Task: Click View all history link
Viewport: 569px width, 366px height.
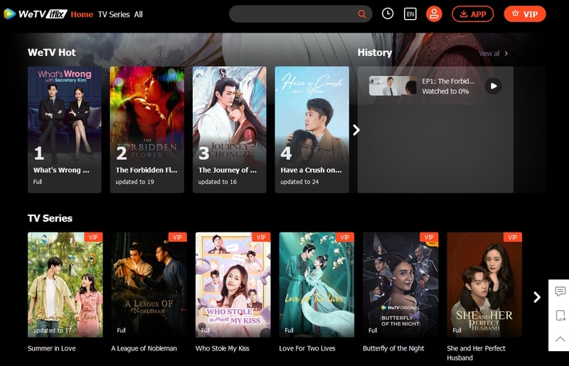Action: pyautogui.click(x=493, y=53)
